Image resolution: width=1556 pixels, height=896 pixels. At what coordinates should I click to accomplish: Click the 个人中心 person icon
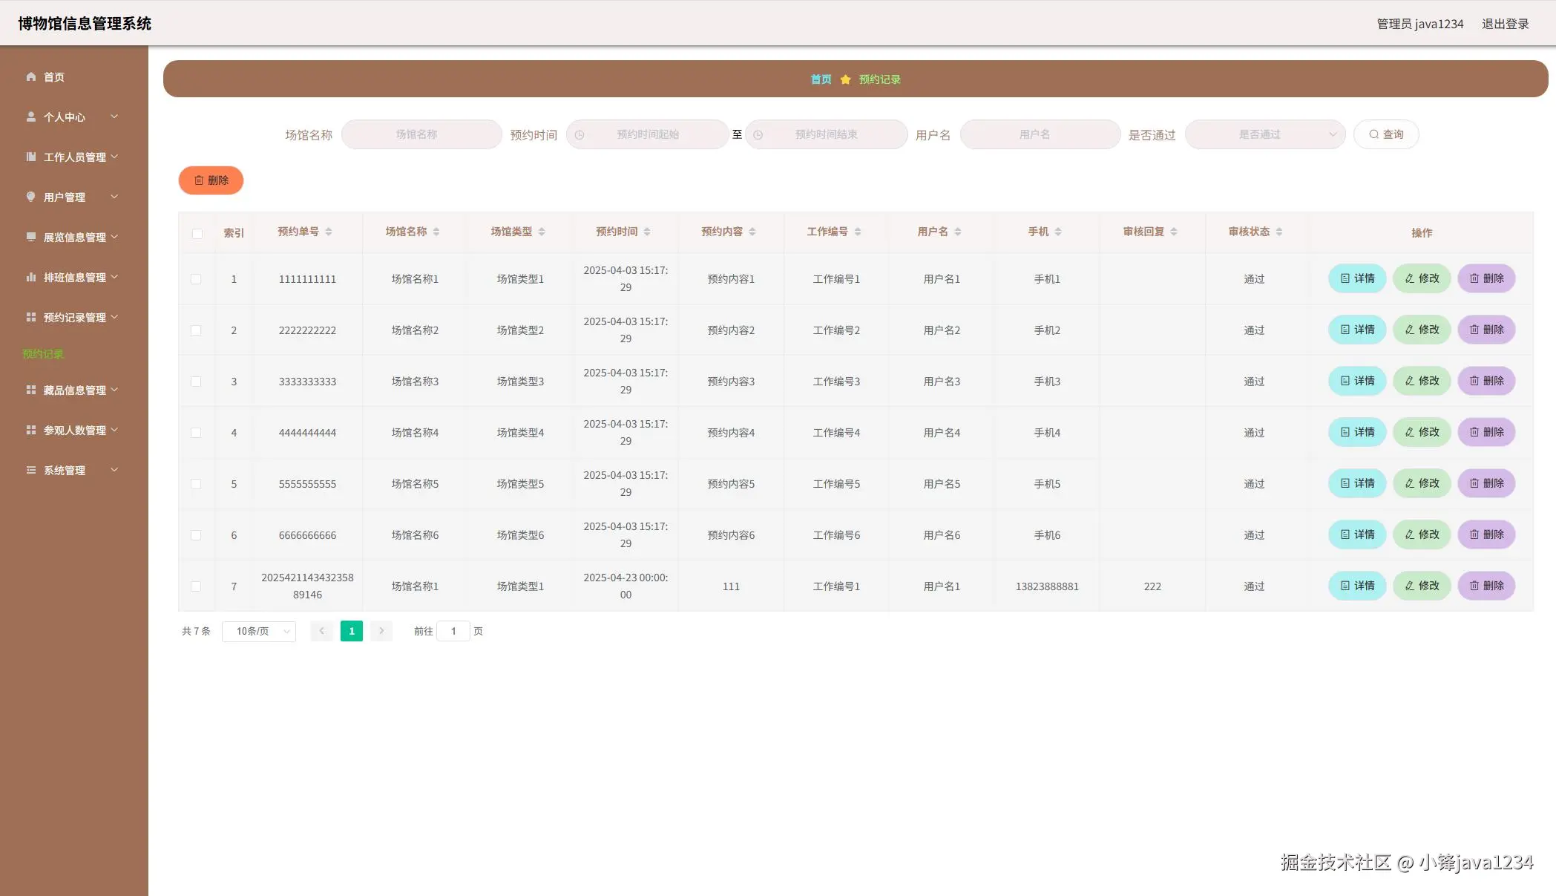coord(31,117)
